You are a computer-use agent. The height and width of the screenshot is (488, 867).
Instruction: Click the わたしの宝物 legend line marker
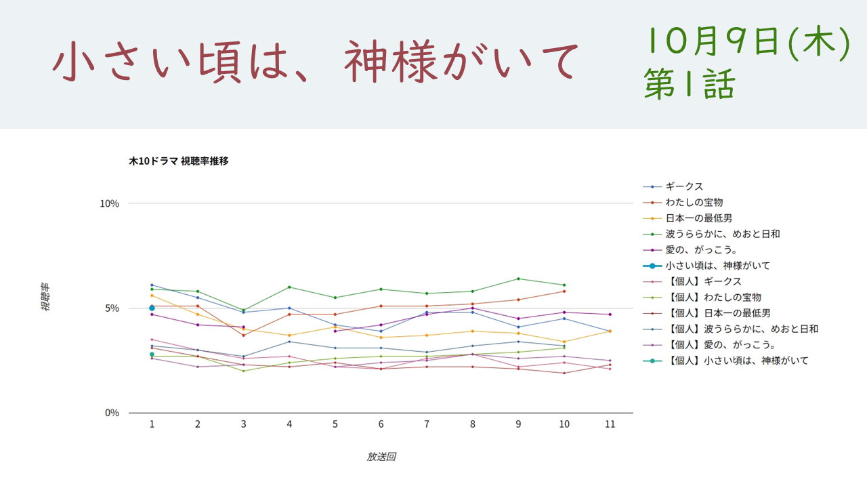coord(652,202)
